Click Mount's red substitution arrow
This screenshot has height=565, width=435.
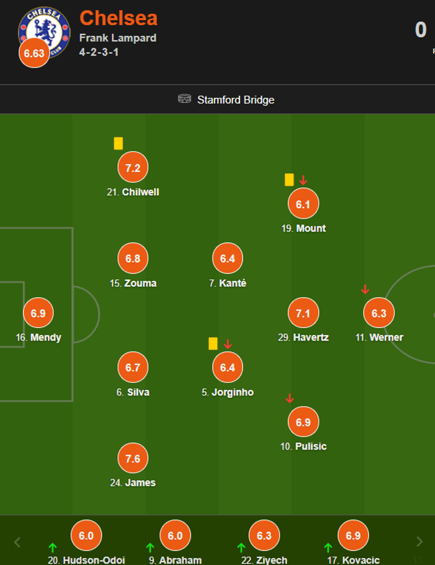[303, 180]
